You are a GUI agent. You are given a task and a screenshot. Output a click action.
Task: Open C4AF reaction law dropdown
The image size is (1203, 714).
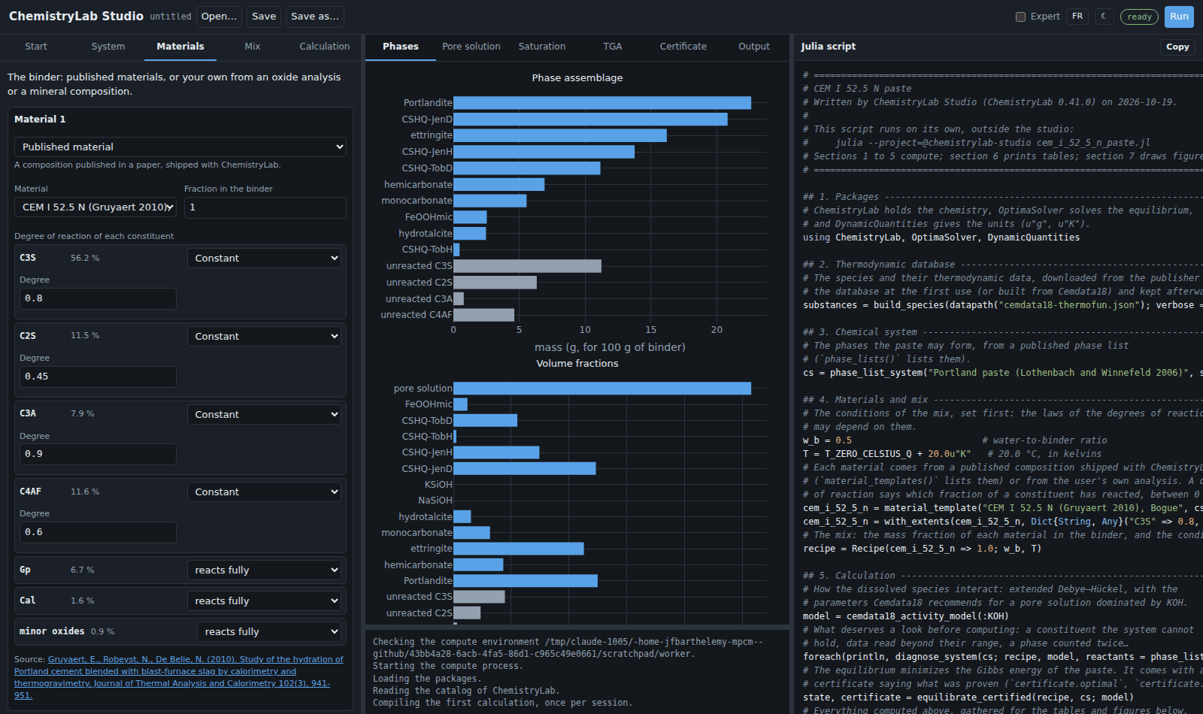click(264, 492)
